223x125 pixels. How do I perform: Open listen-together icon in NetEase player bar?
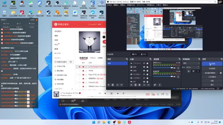163,94
